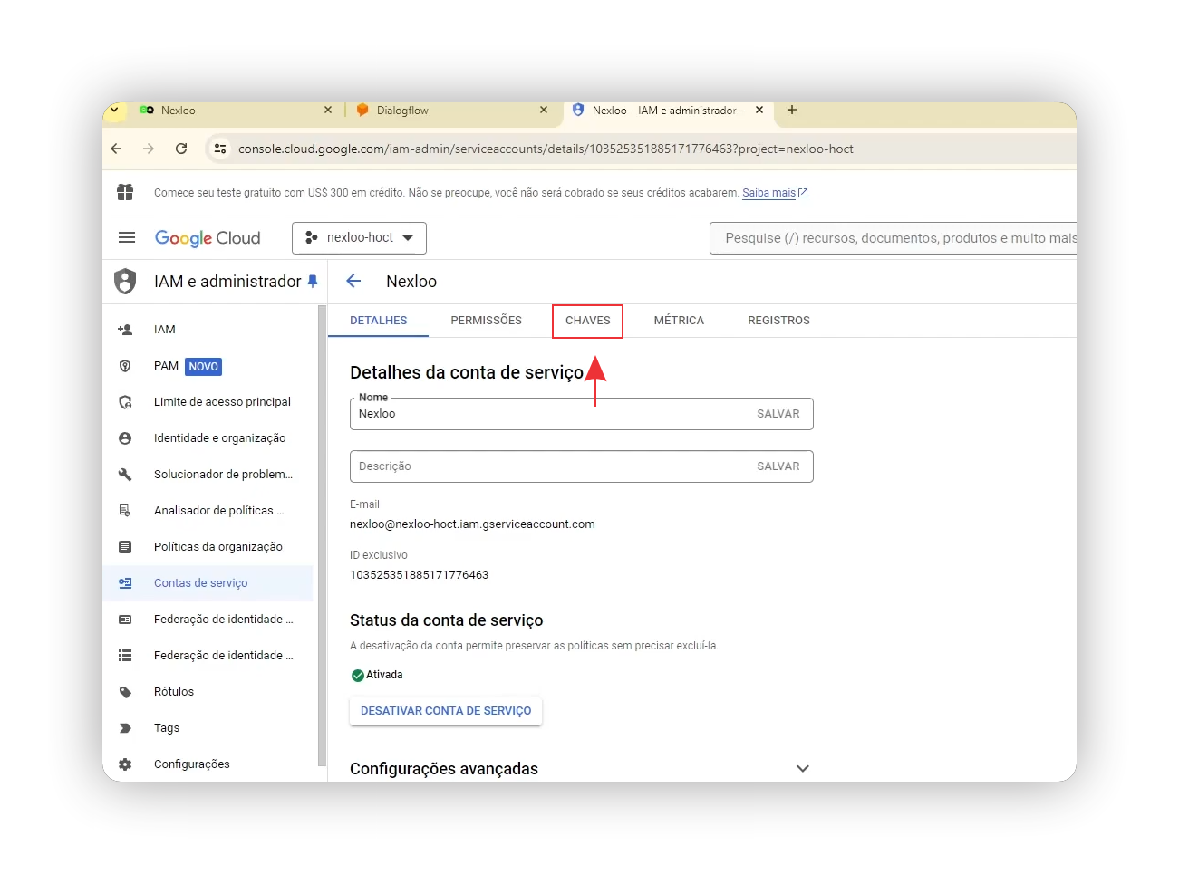Click the browser back arrow

(x=116, y=149)
